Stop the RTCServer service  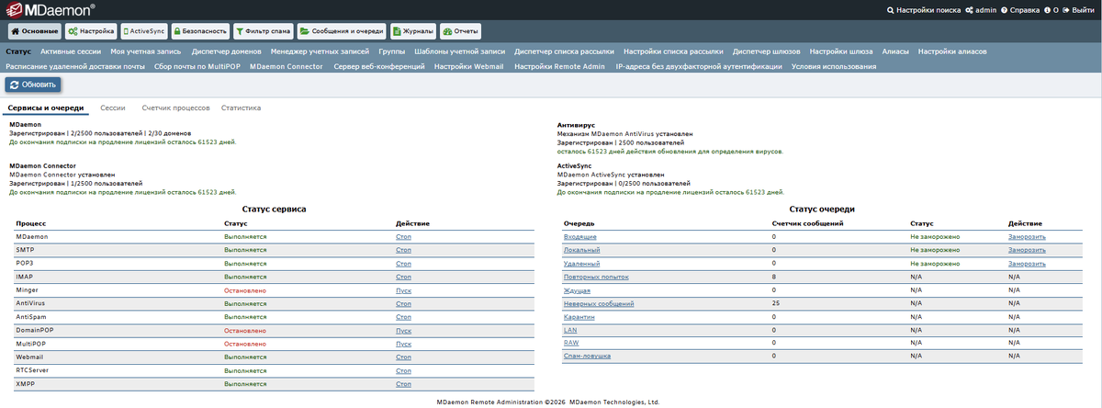(403, 369)
